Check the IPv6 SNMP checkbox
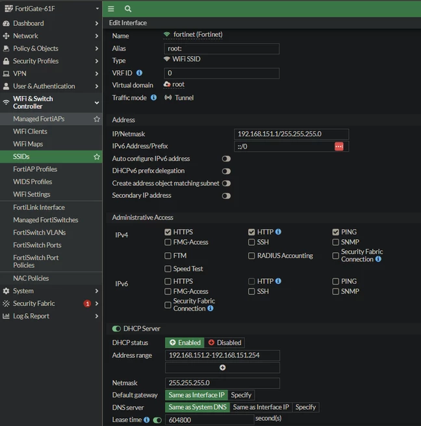The height and width of the screenshot is (426, 421). pos(335,292)
